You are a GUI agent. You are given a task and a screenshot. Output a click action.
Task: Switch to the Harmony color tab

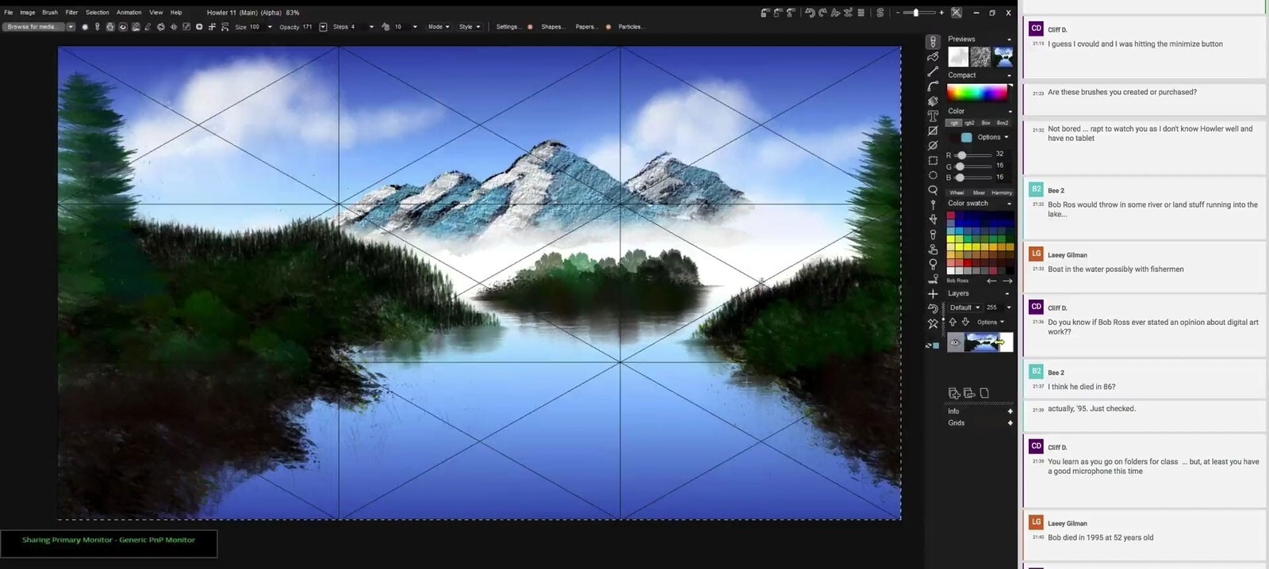click(1002, 193)
